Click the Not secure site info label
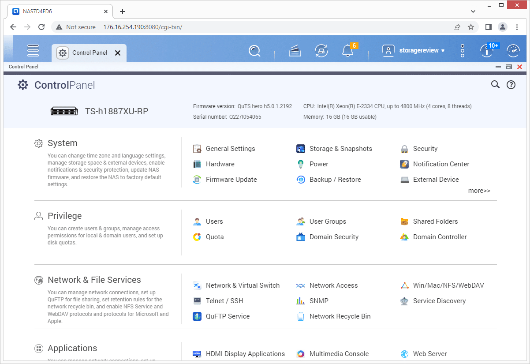Image resolution: width=530 pixels, height=364 pixels. (75, 27)
